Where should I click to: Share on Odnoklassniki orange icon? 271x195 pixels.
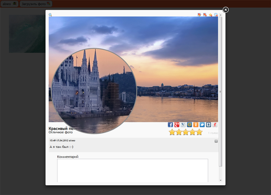pyautogui.click(x=196, y=125)
